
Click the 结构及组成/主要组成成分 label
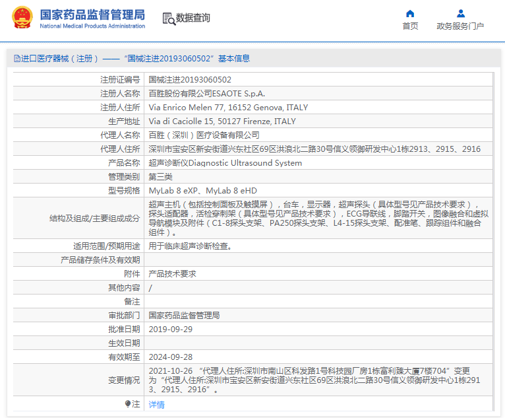coord(95,219)
